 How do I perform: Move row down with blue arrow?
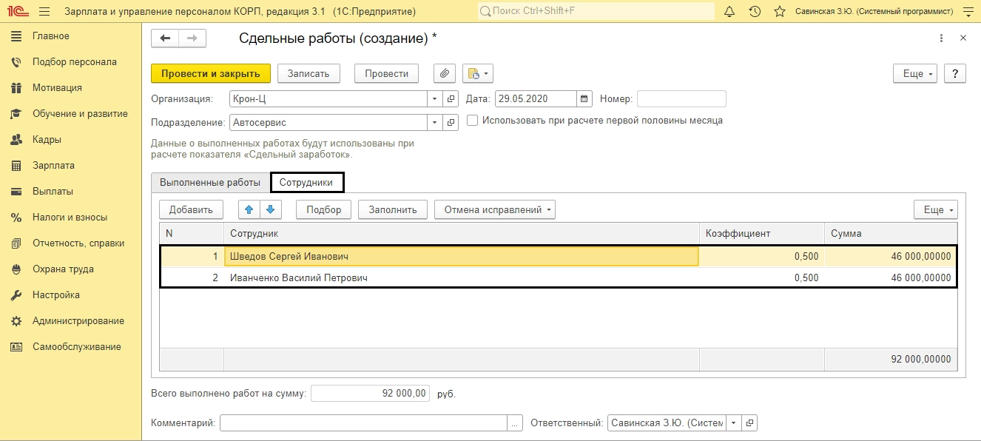[271, 209]
